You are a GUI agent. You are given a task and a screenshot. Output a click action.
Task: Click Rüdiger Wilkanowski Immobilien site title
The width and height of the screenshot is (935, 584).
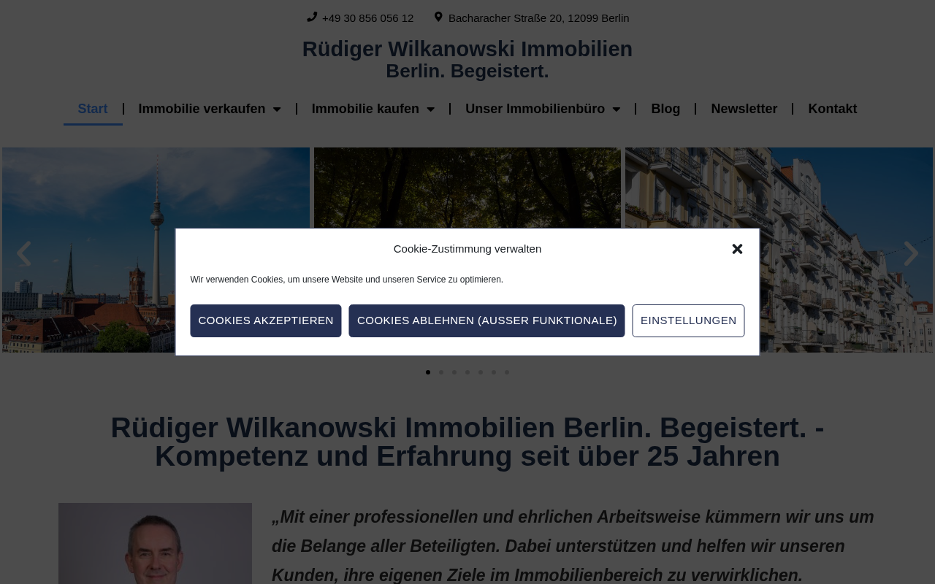pyautogui.click(x=467, y=49)
